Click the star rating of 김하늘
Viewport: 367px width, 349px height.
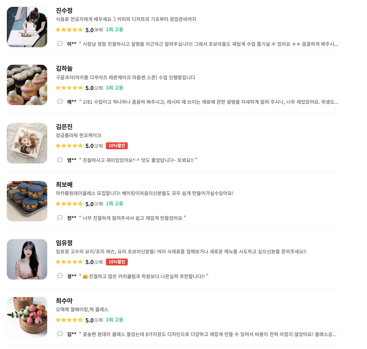[x=69, y=88]
